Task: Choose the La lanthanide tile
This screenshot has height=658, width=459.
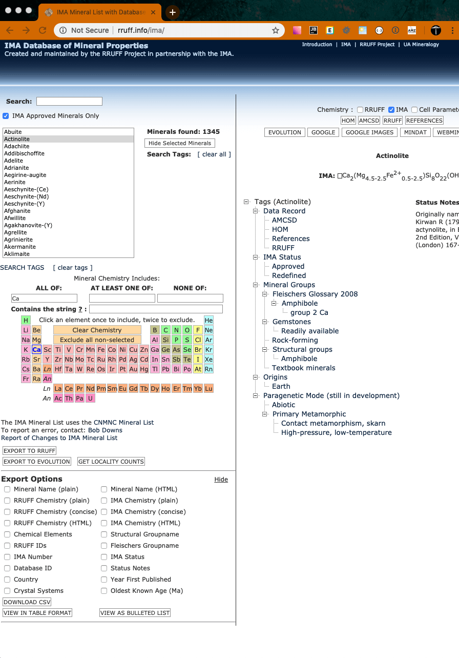Action: (x=58, y=388)
